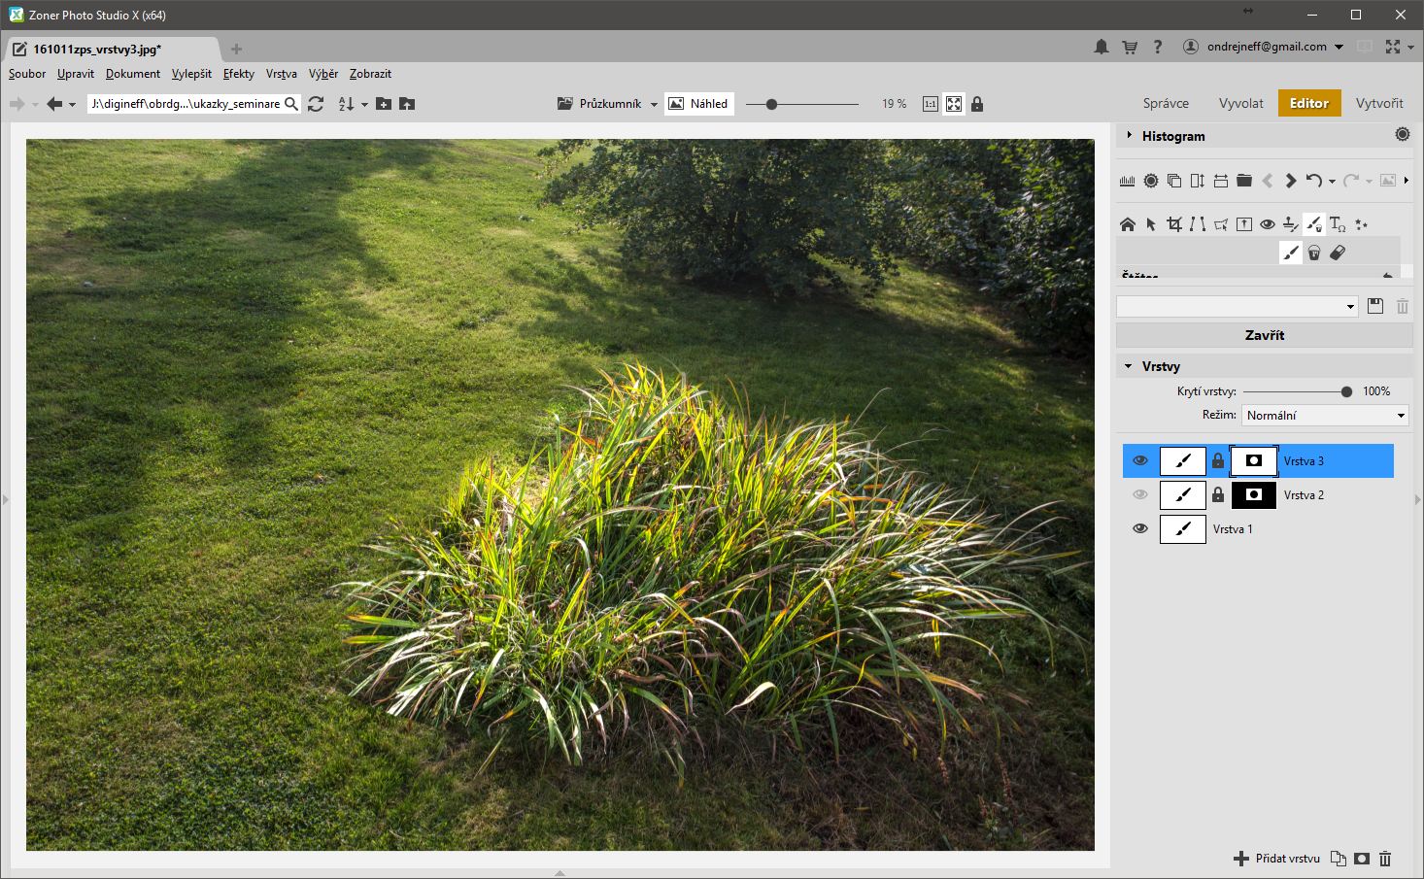Select the Clone Stamp tool
The width and height of the screenshot is (1424, 879).
click(1290, 224)
